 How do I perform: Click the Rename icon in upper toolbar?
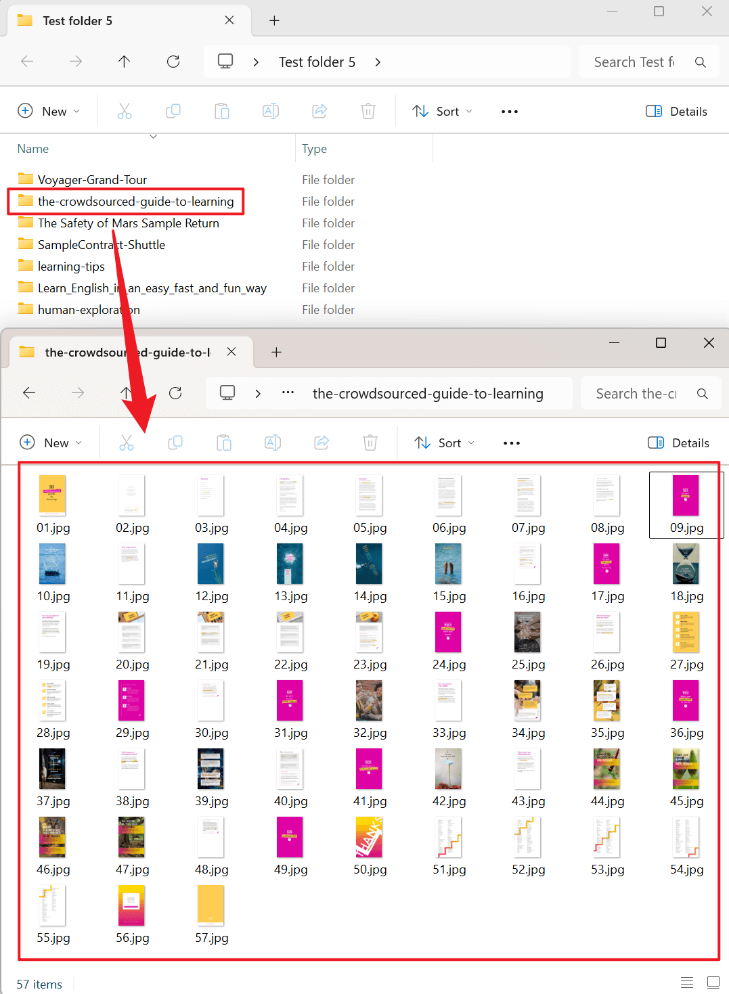271,111
